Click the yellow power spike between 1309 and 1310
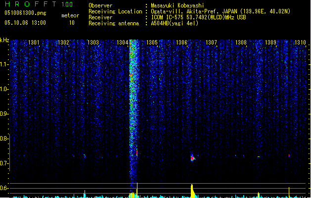 pyautogui.click(x=289, y=192)
